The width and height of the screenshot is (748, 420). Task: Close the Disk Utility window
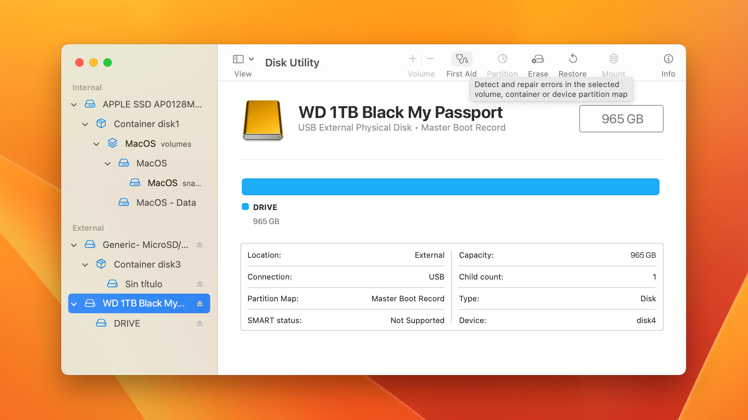click(x=79, y=63)
